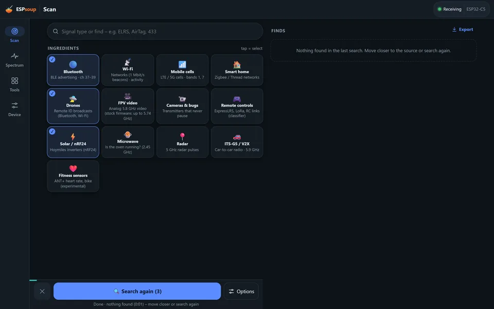The image size is (494, 309).
Task: Click the "5 GHz radar pulses" description
Action: point(182,150)
